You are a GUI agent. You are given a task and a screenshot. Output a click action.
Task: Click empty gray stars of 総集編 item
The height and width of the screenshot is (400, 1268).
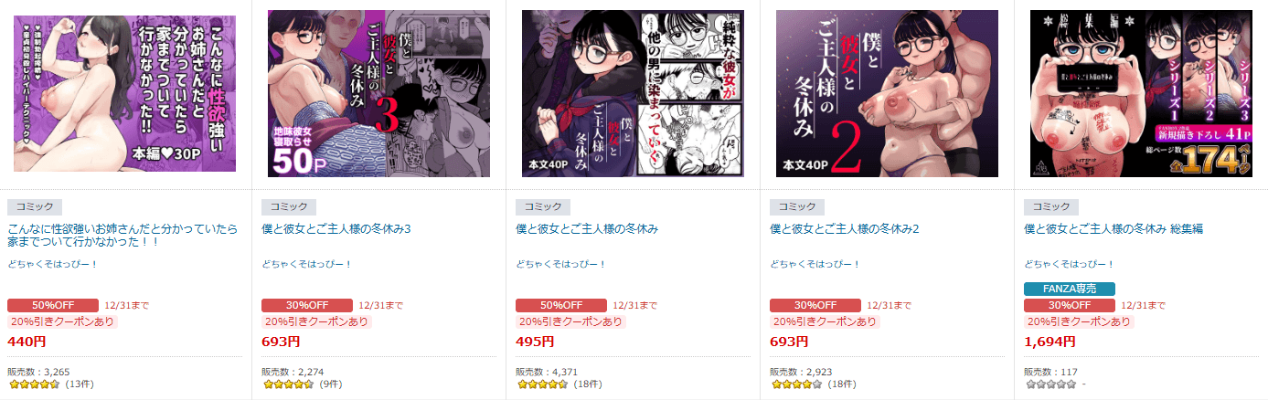tap(1050, 384)
